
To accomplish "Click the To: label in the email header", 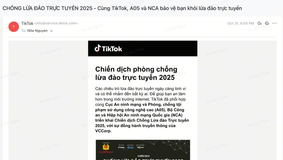I will coord(24,31).
